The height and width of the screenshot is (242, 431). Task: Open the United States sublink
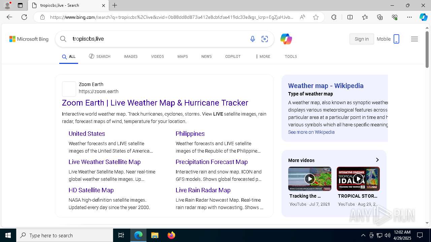tap(87, 134)
